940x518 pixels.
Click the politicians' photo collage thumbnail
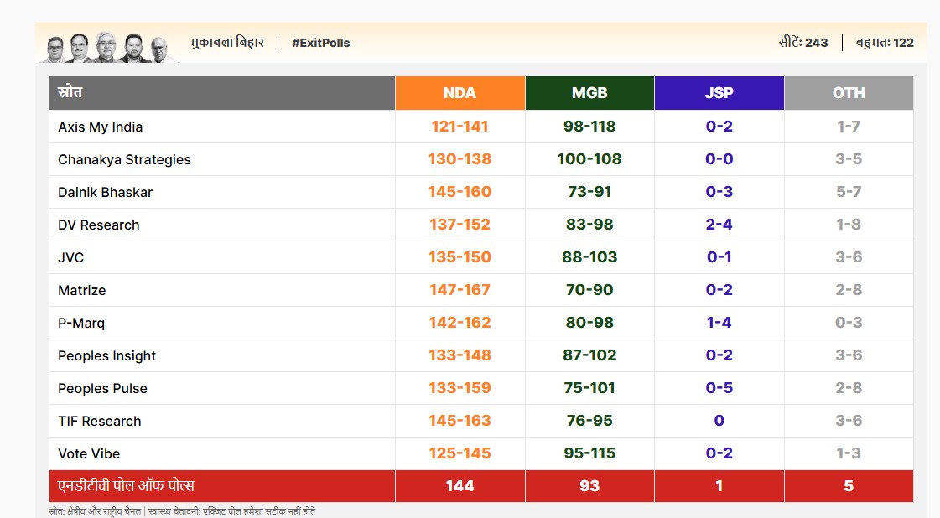pos(108,49)
